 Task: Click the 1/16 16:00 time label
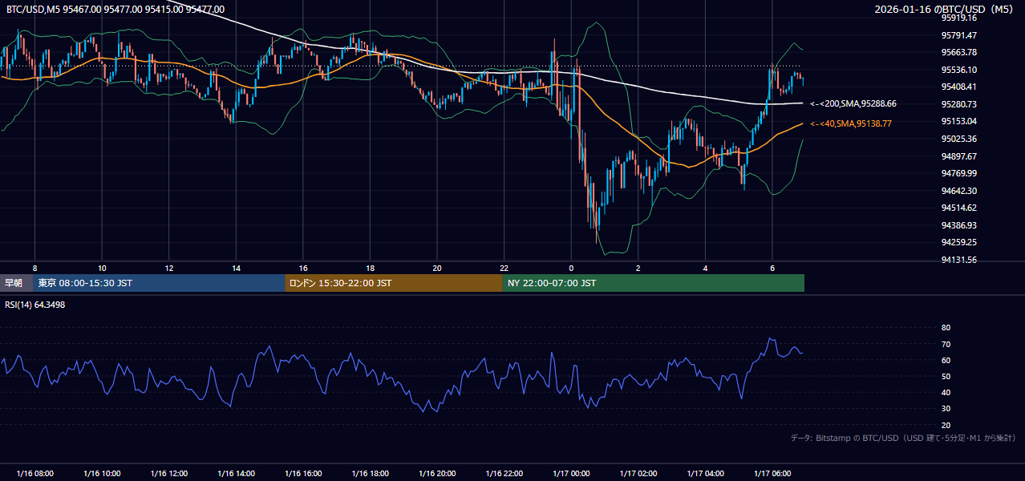303,474
